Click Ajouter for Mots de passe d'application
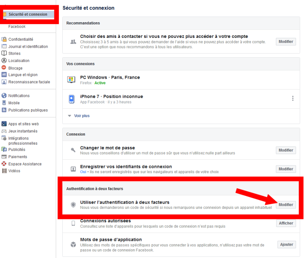This screenshot has width=306, height=258. coord(287,245)
